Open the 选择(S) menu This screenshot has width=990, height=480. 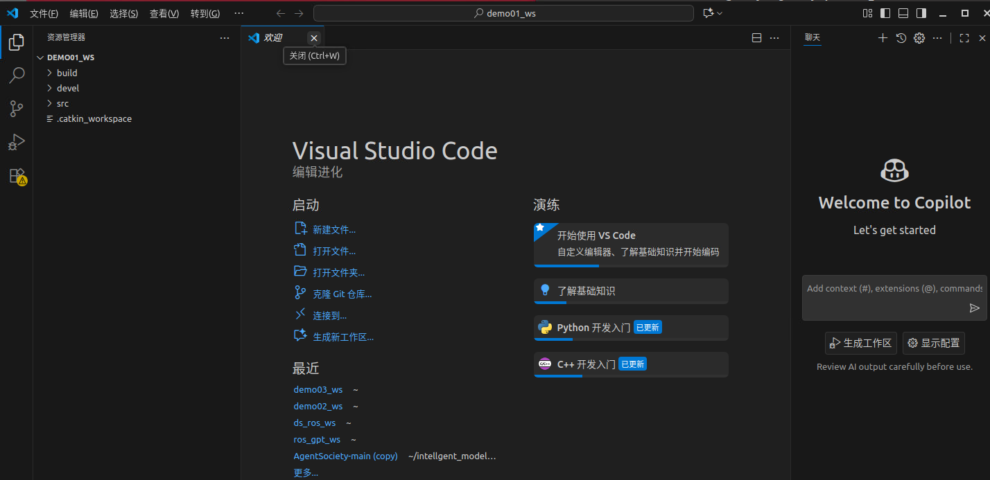tap(124, 13)
